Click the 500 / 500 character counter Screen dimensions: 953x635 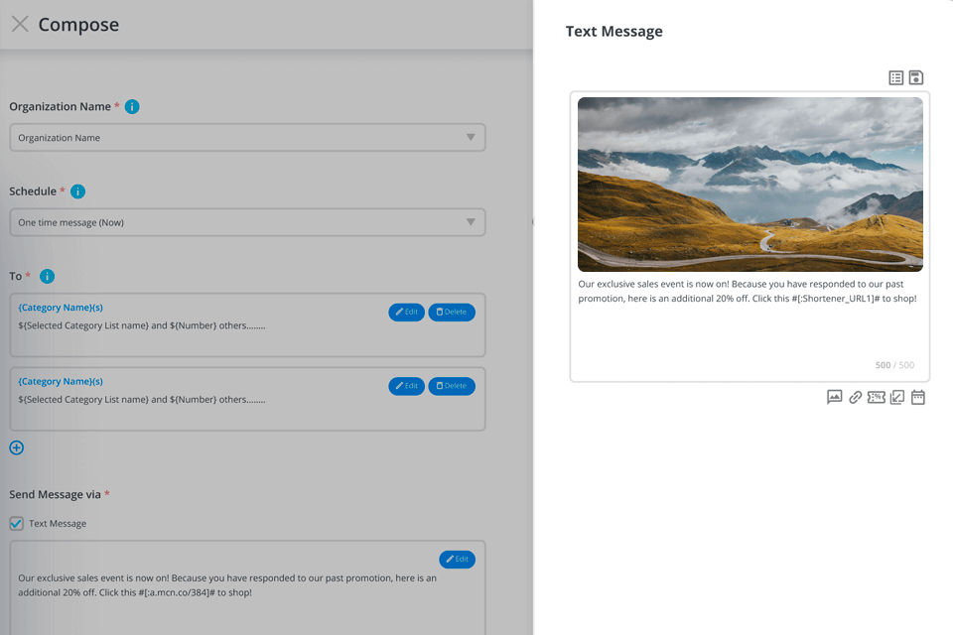(894, 365)
